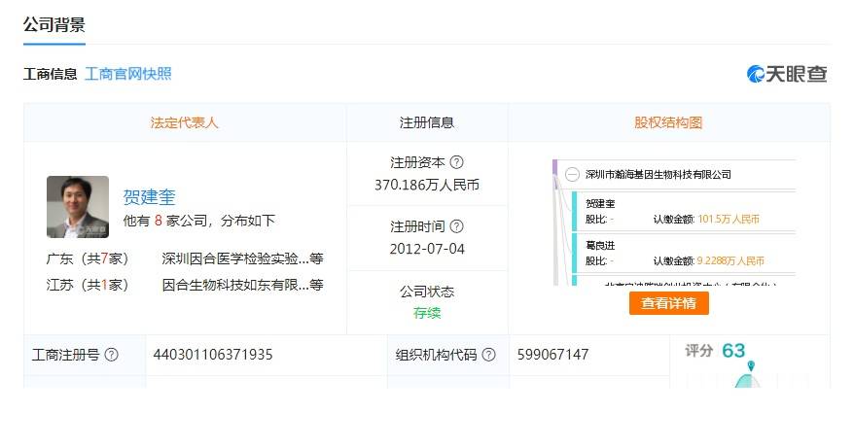The image size is (854, 447).
Task: Click the 注册信息 column header
Action: coord(427,122)
